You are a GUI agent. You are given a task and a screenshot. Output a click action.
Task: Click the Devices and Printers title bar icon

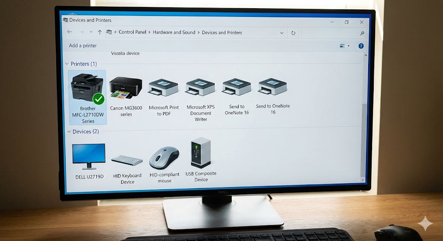click(65, 20)
